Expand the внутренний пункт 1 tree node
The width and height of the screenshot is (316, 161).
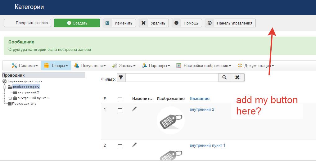tap(10, 98)
